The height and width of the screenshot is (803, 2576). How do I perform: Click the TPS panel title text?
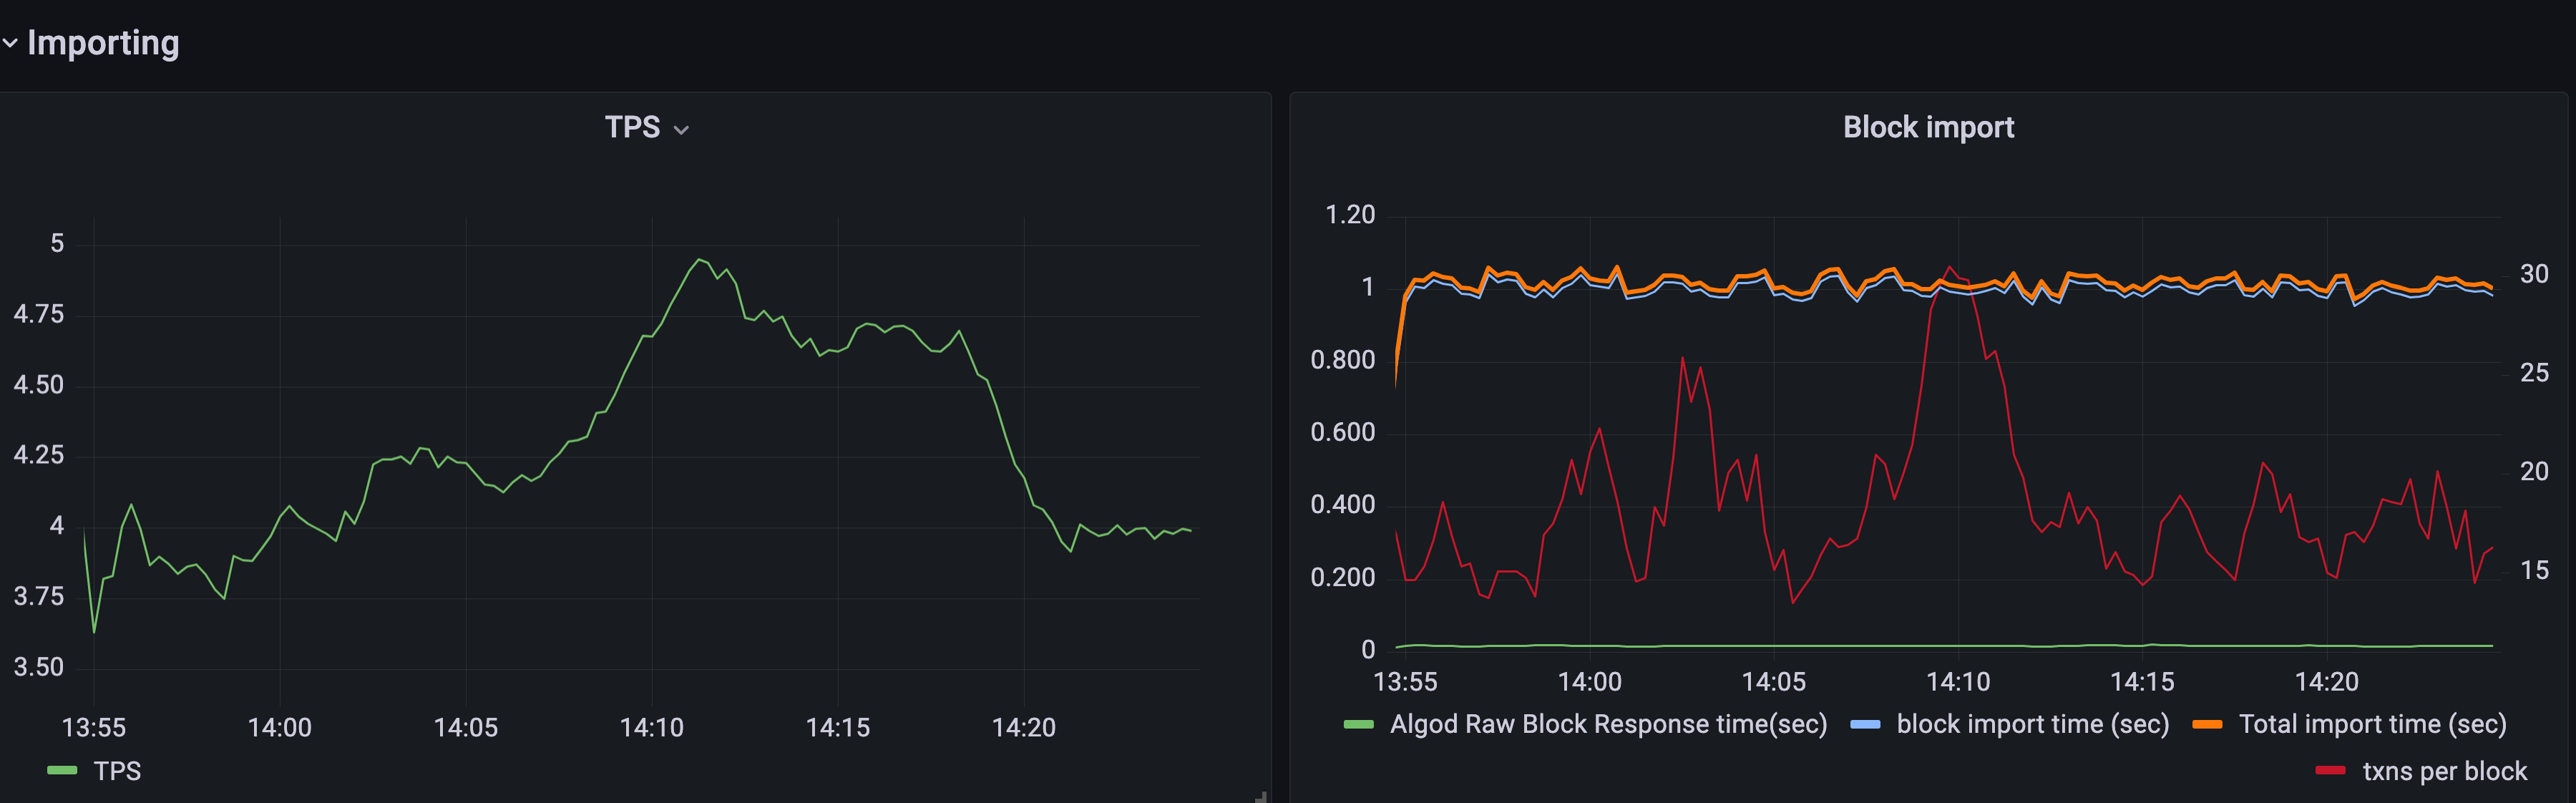click(632, 127)
